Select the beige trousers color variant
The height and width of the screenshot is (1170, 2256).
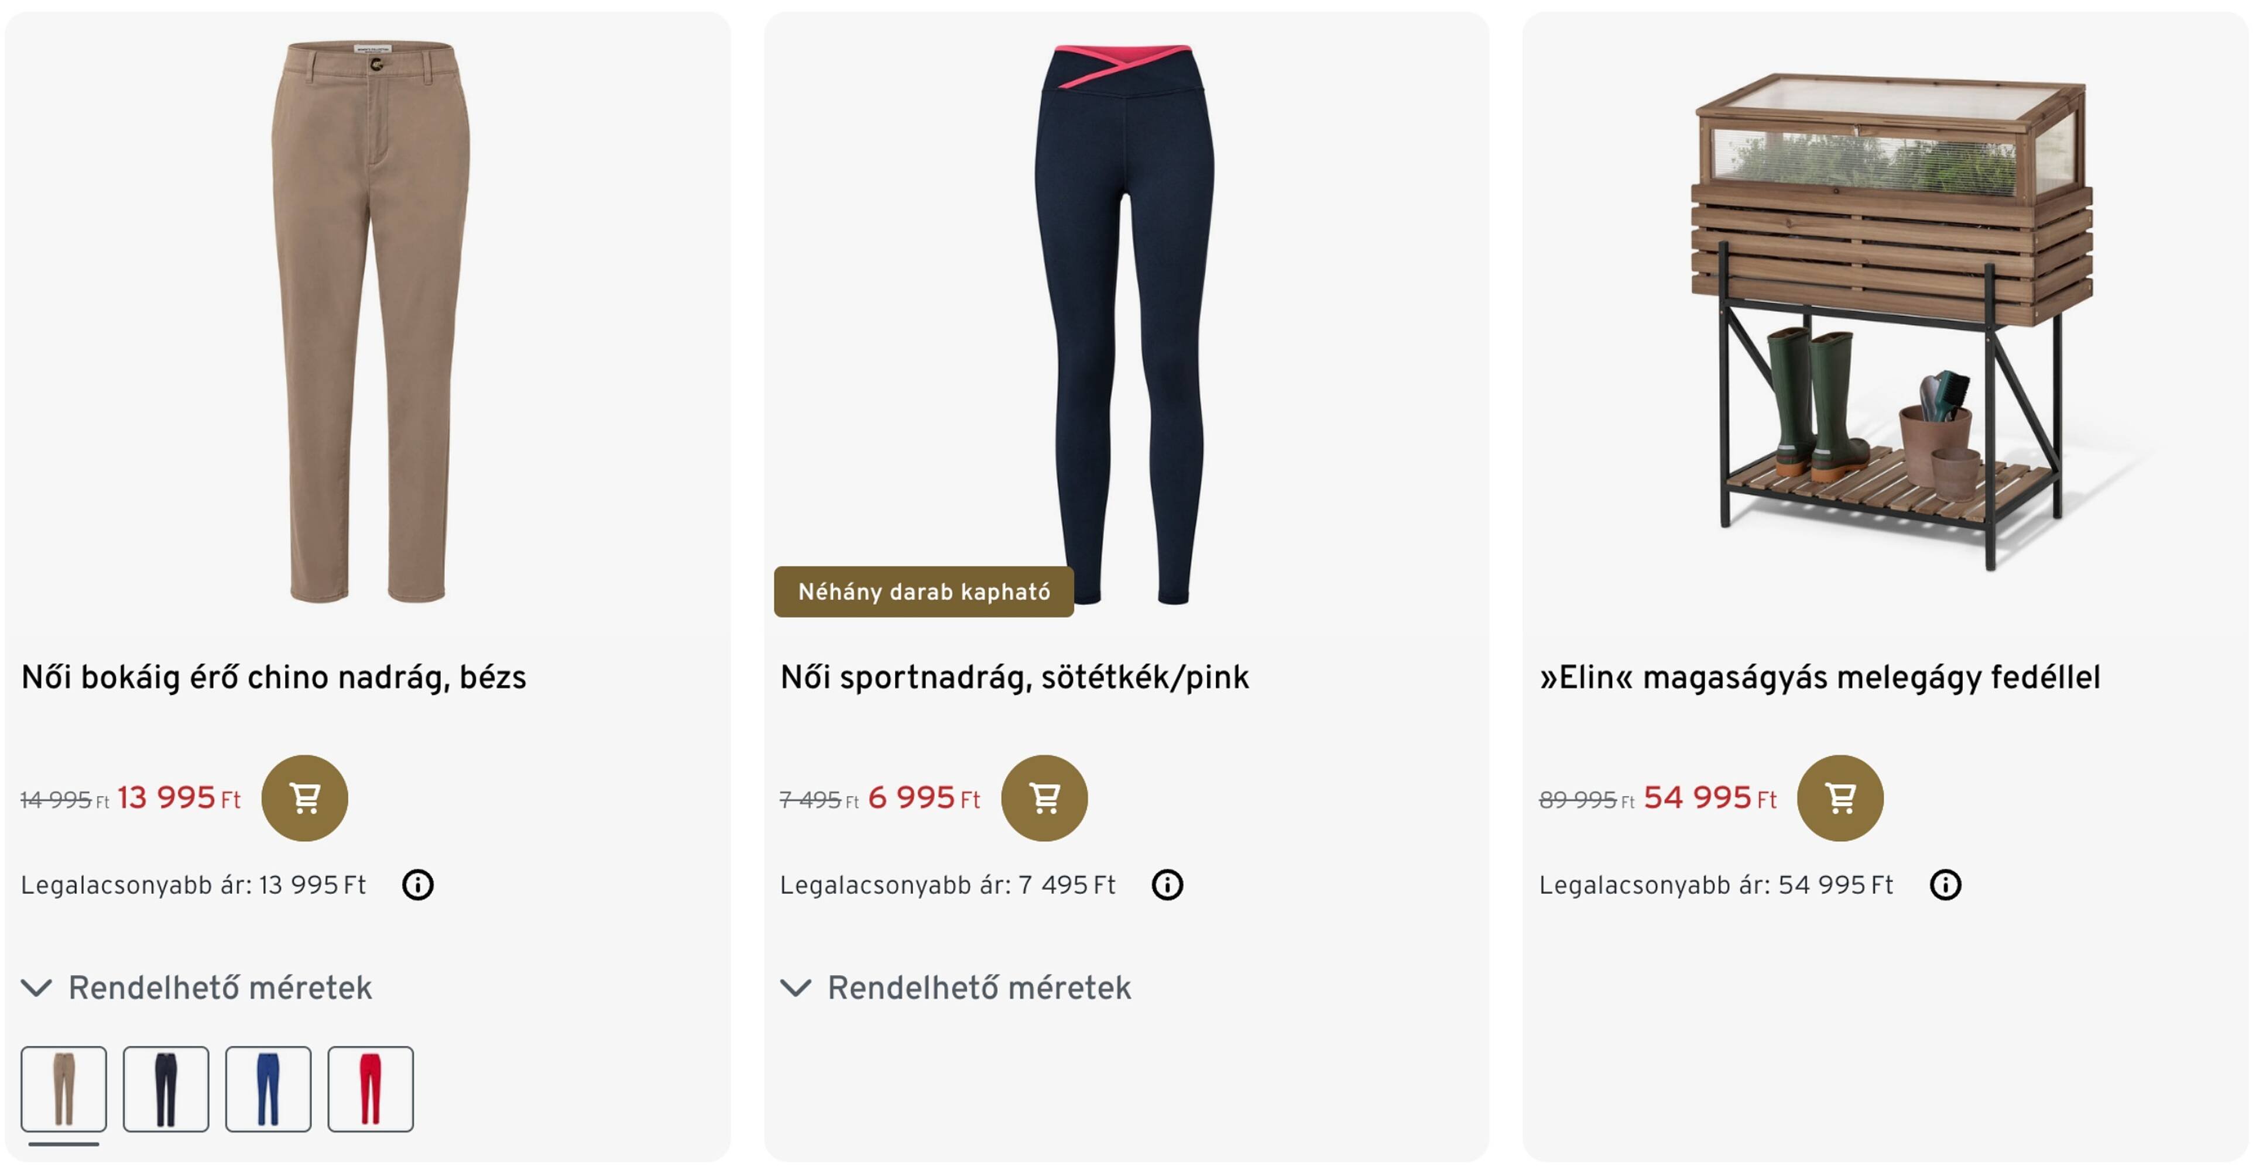pyautogui.click(x=64, y=1089)
